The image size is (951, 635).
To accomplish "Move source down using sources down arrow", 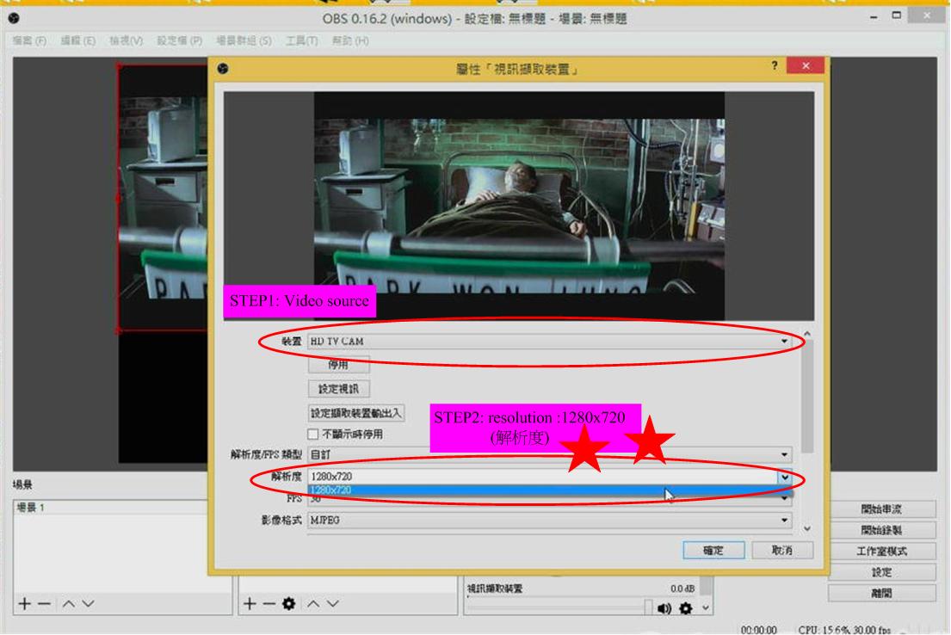I will [333, 603].
